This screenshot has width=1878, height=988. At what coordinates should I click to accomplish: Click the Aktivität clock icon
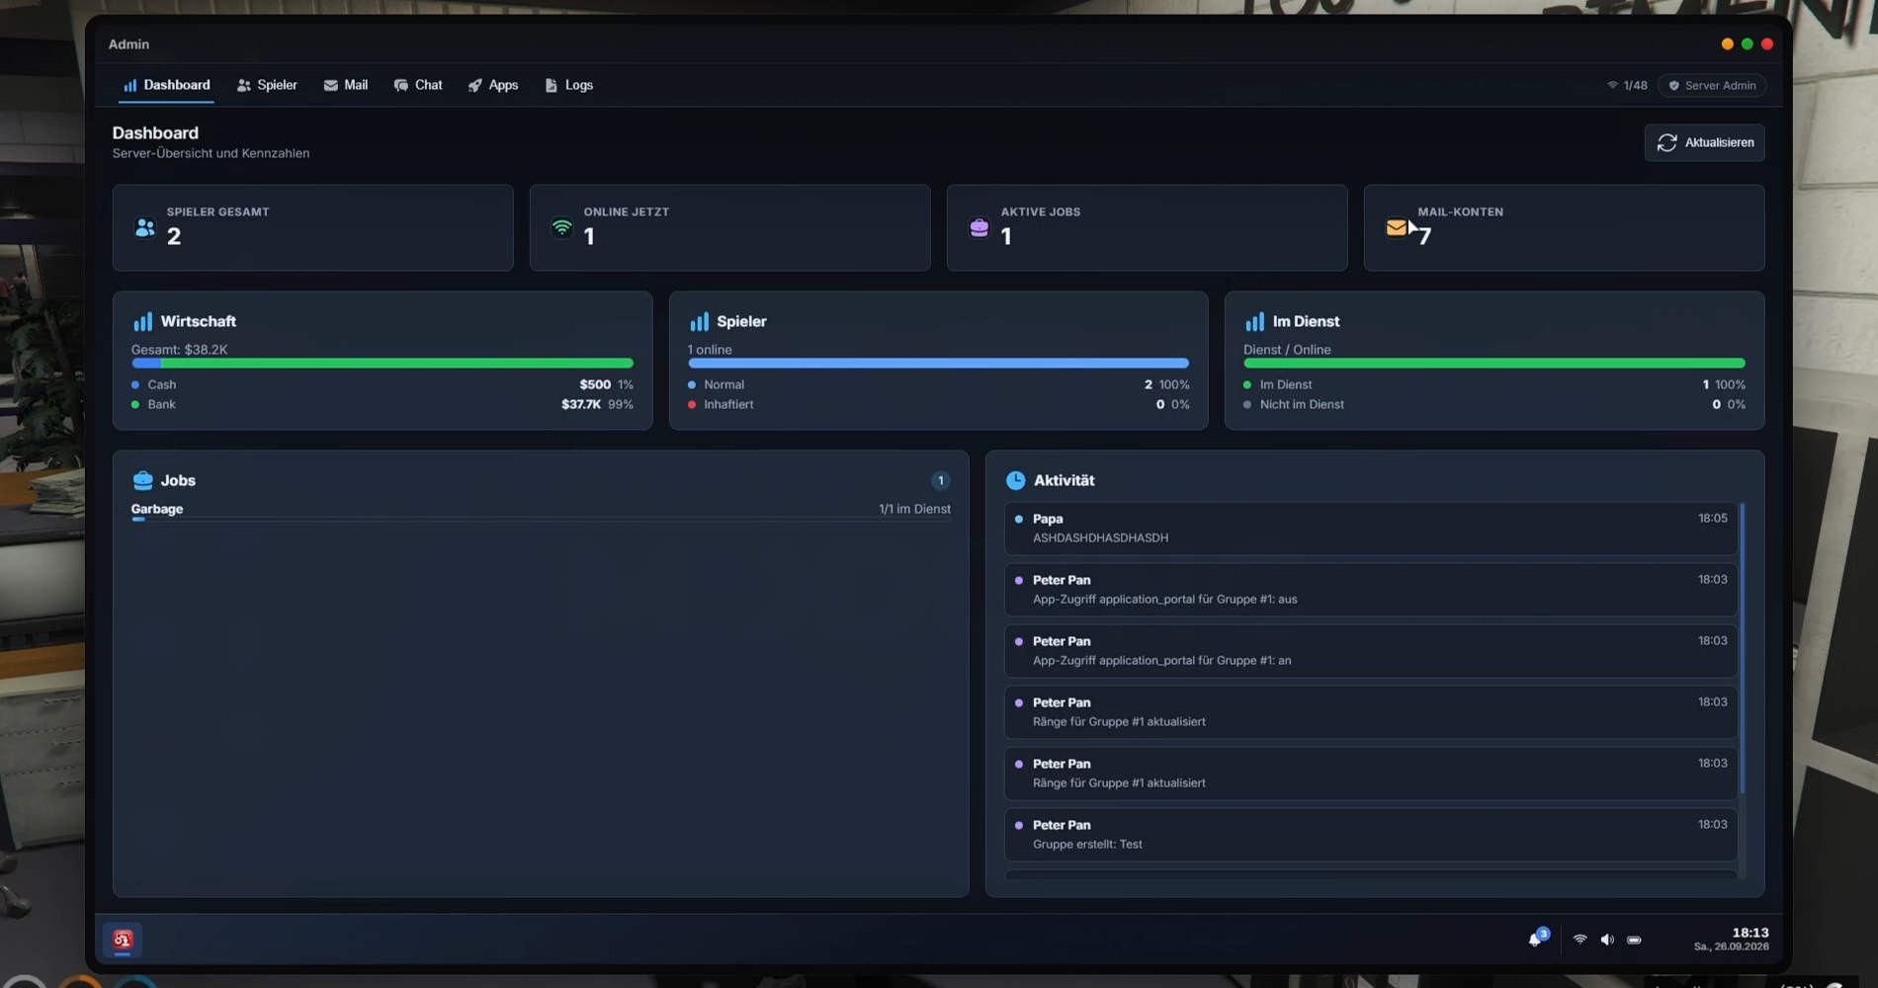click(1016, 480)
